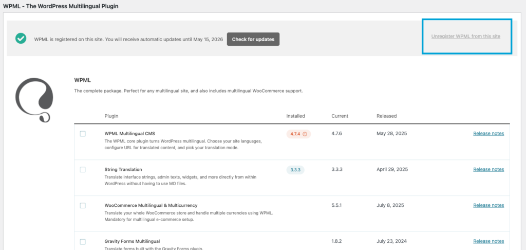The width and height of the screenshot is (526, 250).
Task: Click the Gravity Forms Multilingual plugin name
Action: 132,241
